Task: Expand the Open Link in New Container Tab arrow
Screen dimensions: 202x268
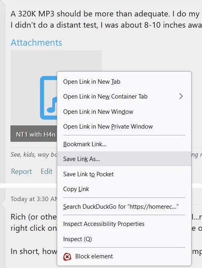Action: [181, 97]
